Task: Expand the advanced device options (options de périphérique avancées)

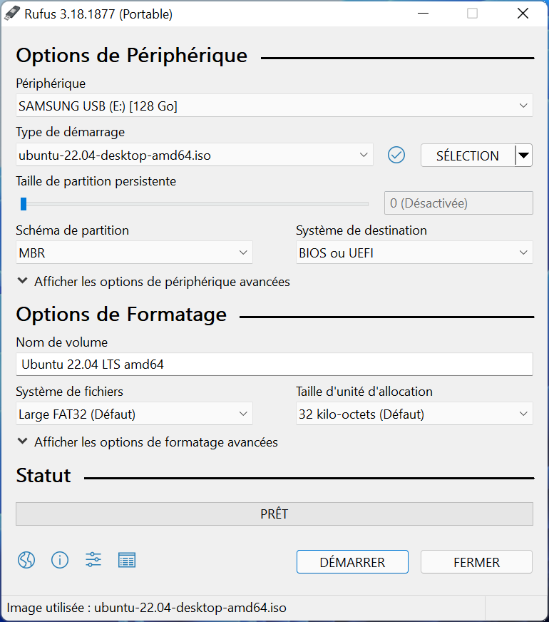Action: pyautogui.click(x=154, y=282)
